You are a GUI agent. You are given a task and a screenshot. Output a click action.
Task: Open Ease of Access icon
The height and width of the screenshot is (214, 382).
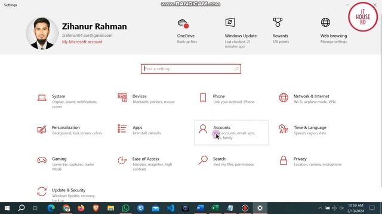122,160
